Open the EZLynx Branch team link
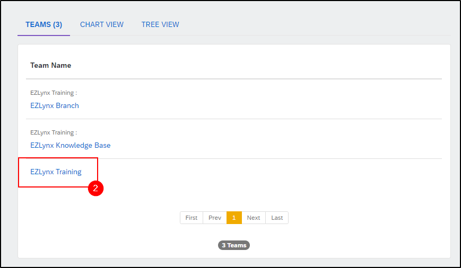 tap(55, 106)
